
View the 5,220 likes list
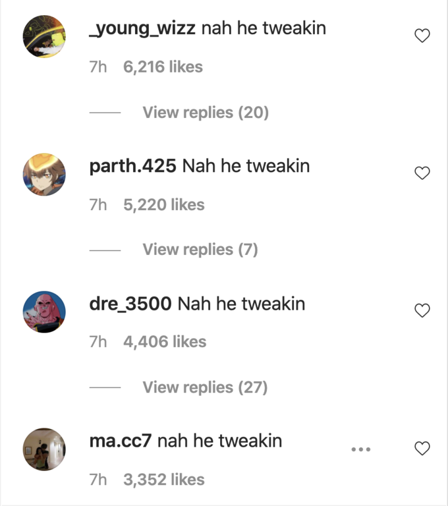[x=164, y=205]
